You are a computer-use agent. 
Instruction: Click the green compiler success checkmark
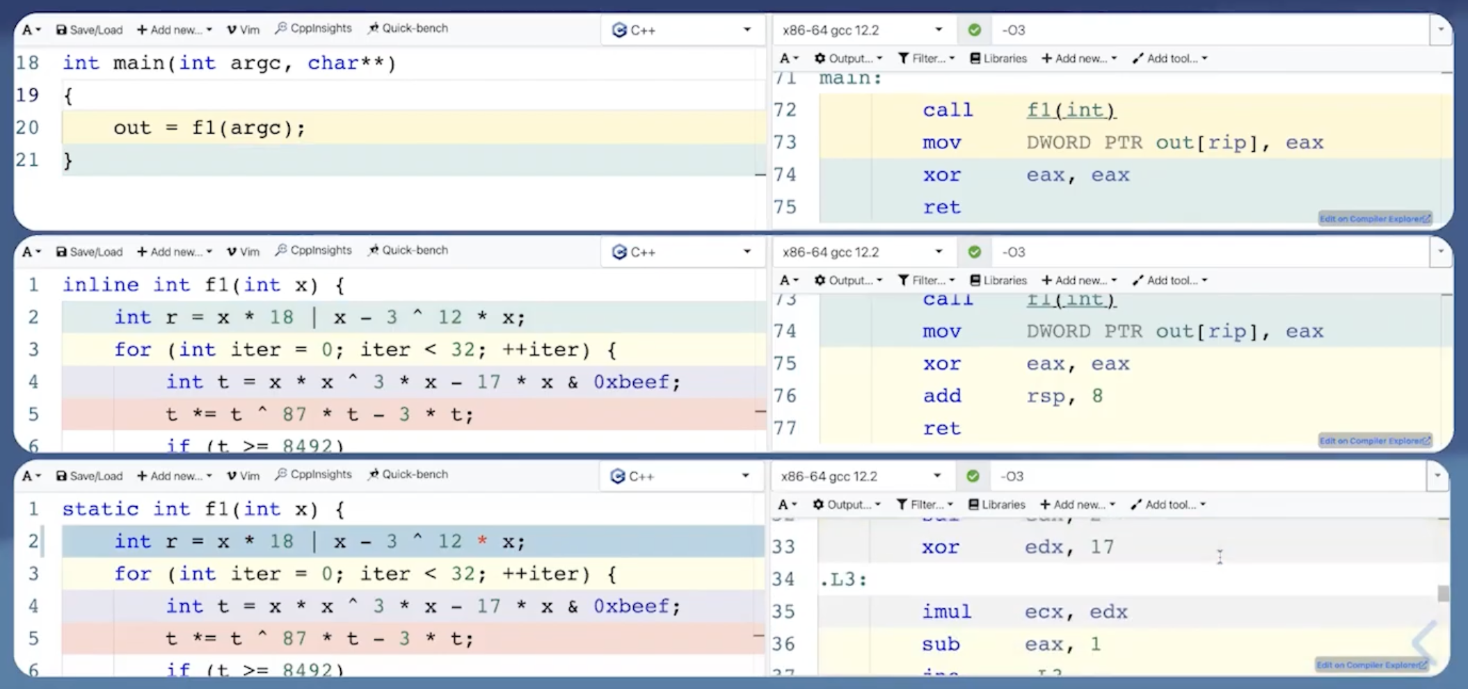click(975, 30)
